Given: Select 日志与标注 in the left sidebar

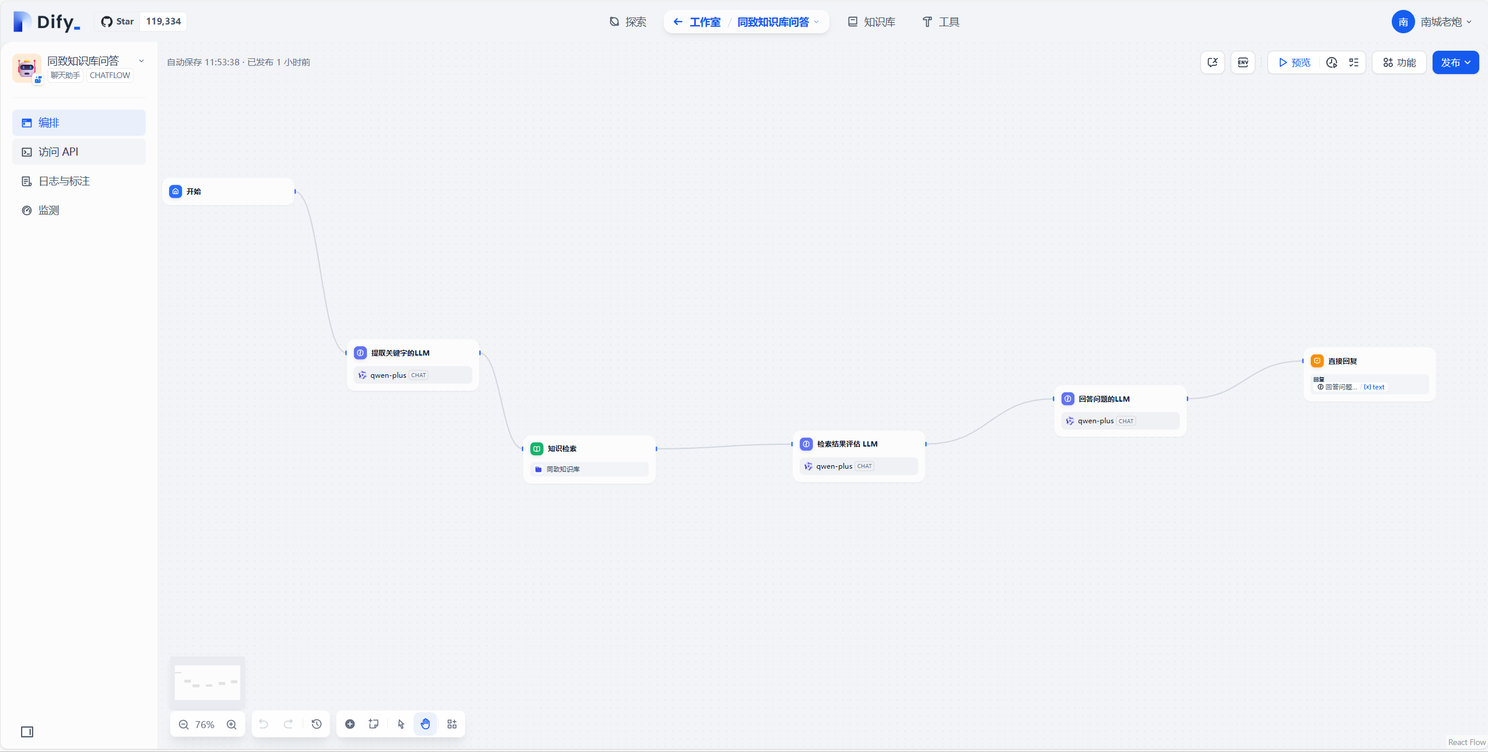Looking at the screenshot, I should pyautogui.click(x=64, y=181).
